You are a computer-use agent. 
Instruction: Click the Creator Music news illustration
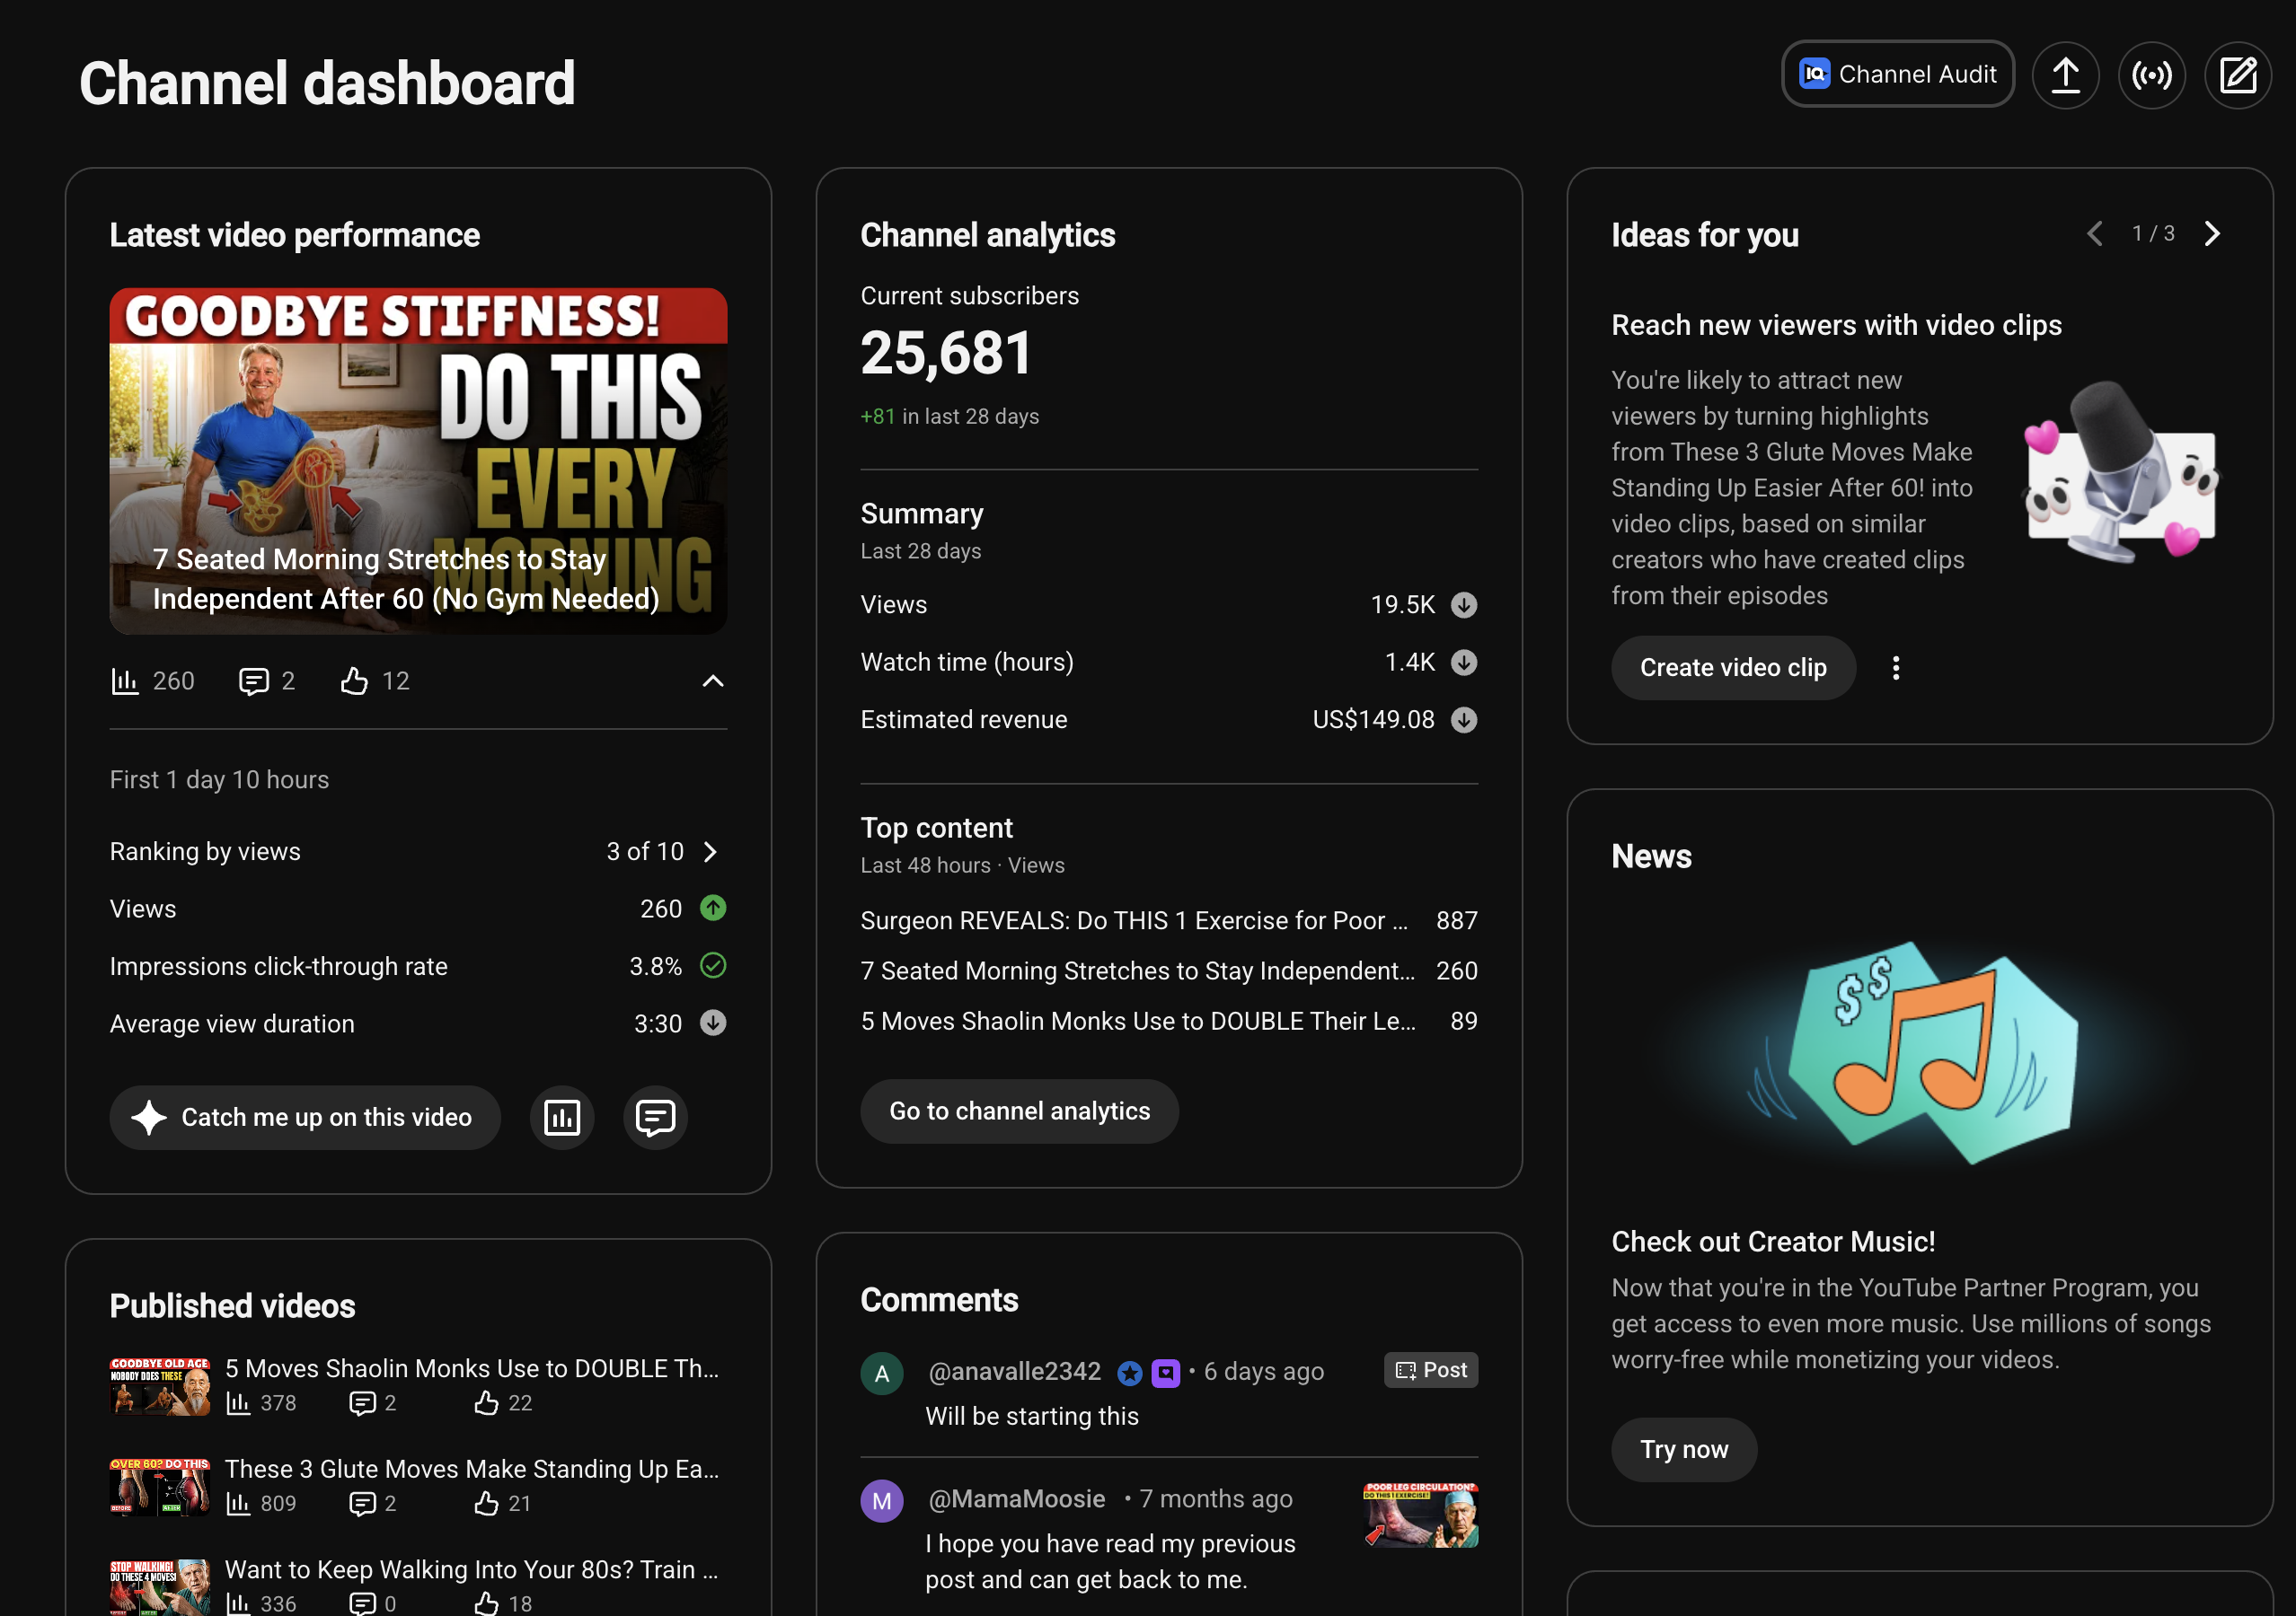[x=1919, y=1050]
